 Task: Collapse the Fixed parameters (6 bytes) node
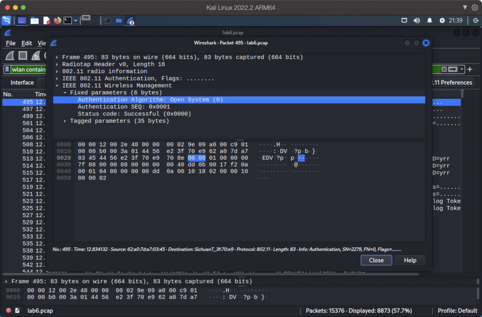click(65, 93)
